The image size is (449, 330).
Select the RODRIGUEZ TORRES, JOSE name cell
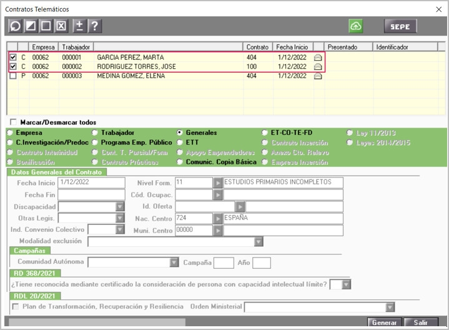169,66
